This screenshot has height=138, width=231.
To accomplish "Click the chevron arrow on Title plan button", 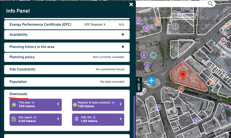I will [x=58, y=104].
